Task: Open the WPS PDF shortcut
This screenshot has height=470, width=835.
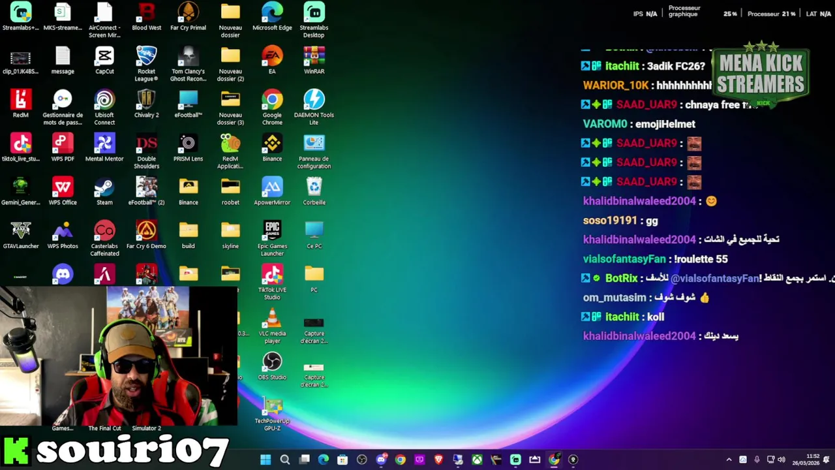Action: point(63,148)
